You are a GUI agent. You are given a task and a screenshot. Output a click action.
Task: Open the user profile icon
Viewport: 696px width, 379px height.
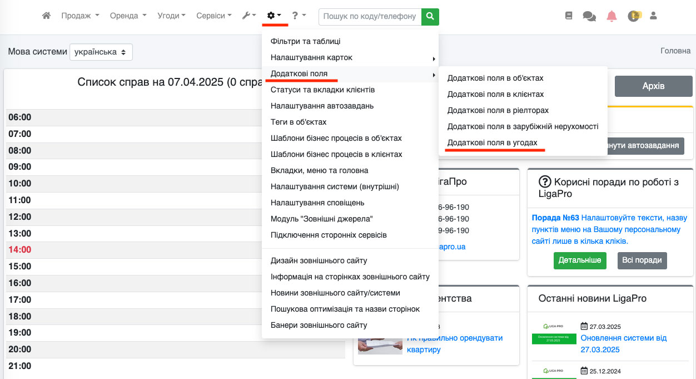pyautogui.click(x=653, y=16)
